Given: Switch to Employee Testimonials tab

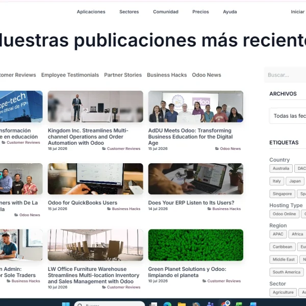Looking at the screenshot, I should [x=70, y=75].
